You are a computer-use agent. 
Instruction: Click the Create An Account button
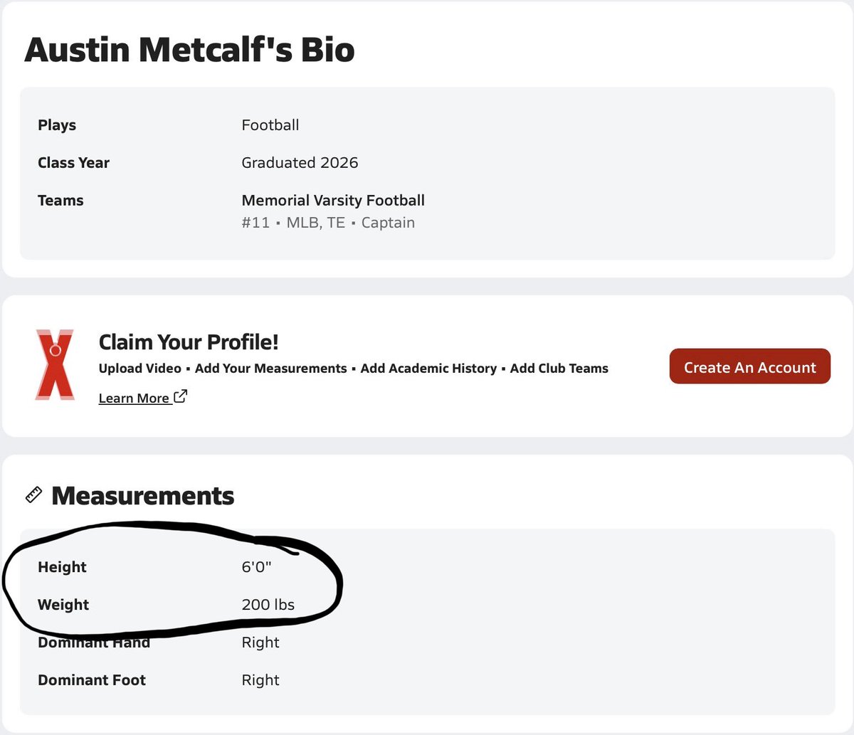pyautogui.click(x=750, y=366)
